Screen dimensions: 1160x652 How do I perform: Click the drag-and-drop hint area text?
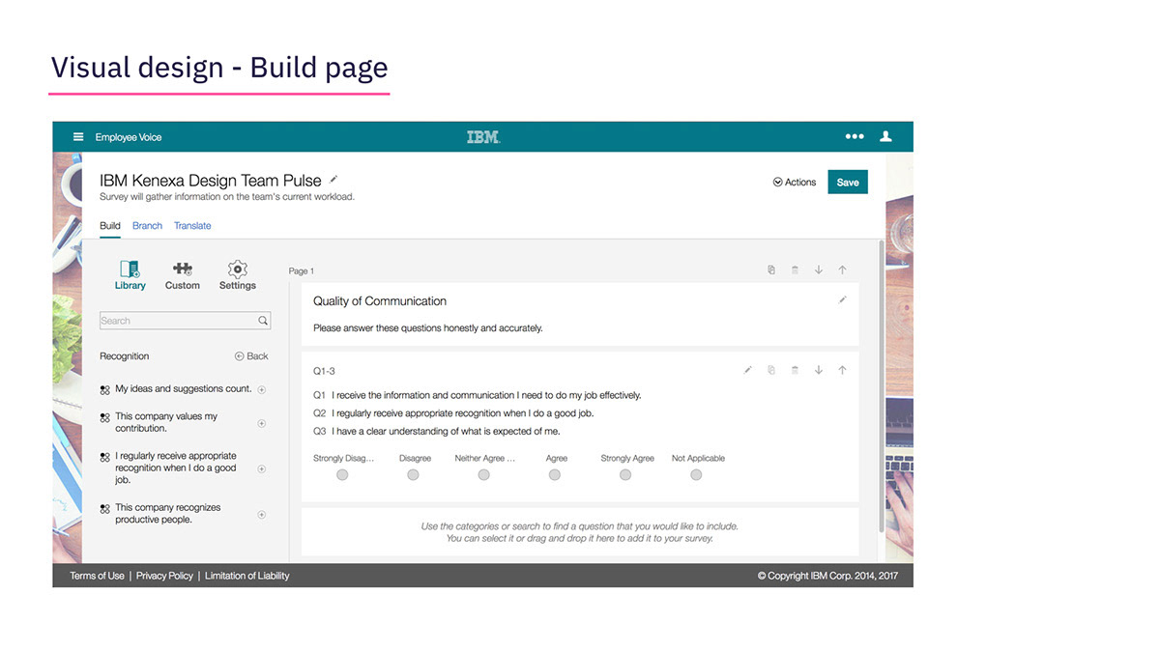580,532
